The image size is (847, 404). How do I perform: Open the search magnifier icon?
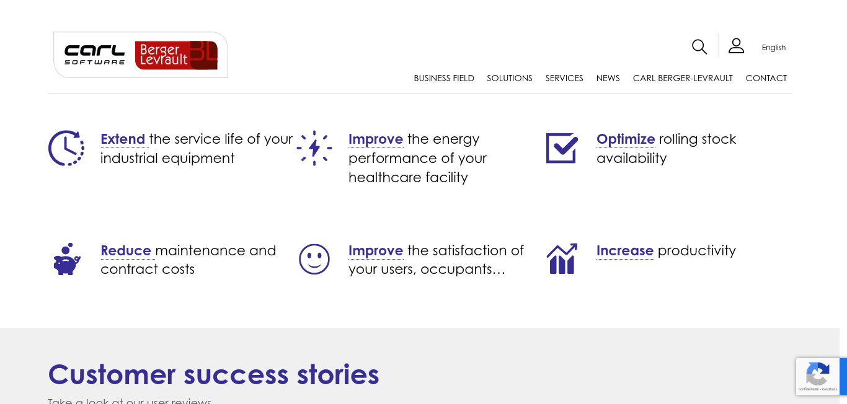coord(699,46)
